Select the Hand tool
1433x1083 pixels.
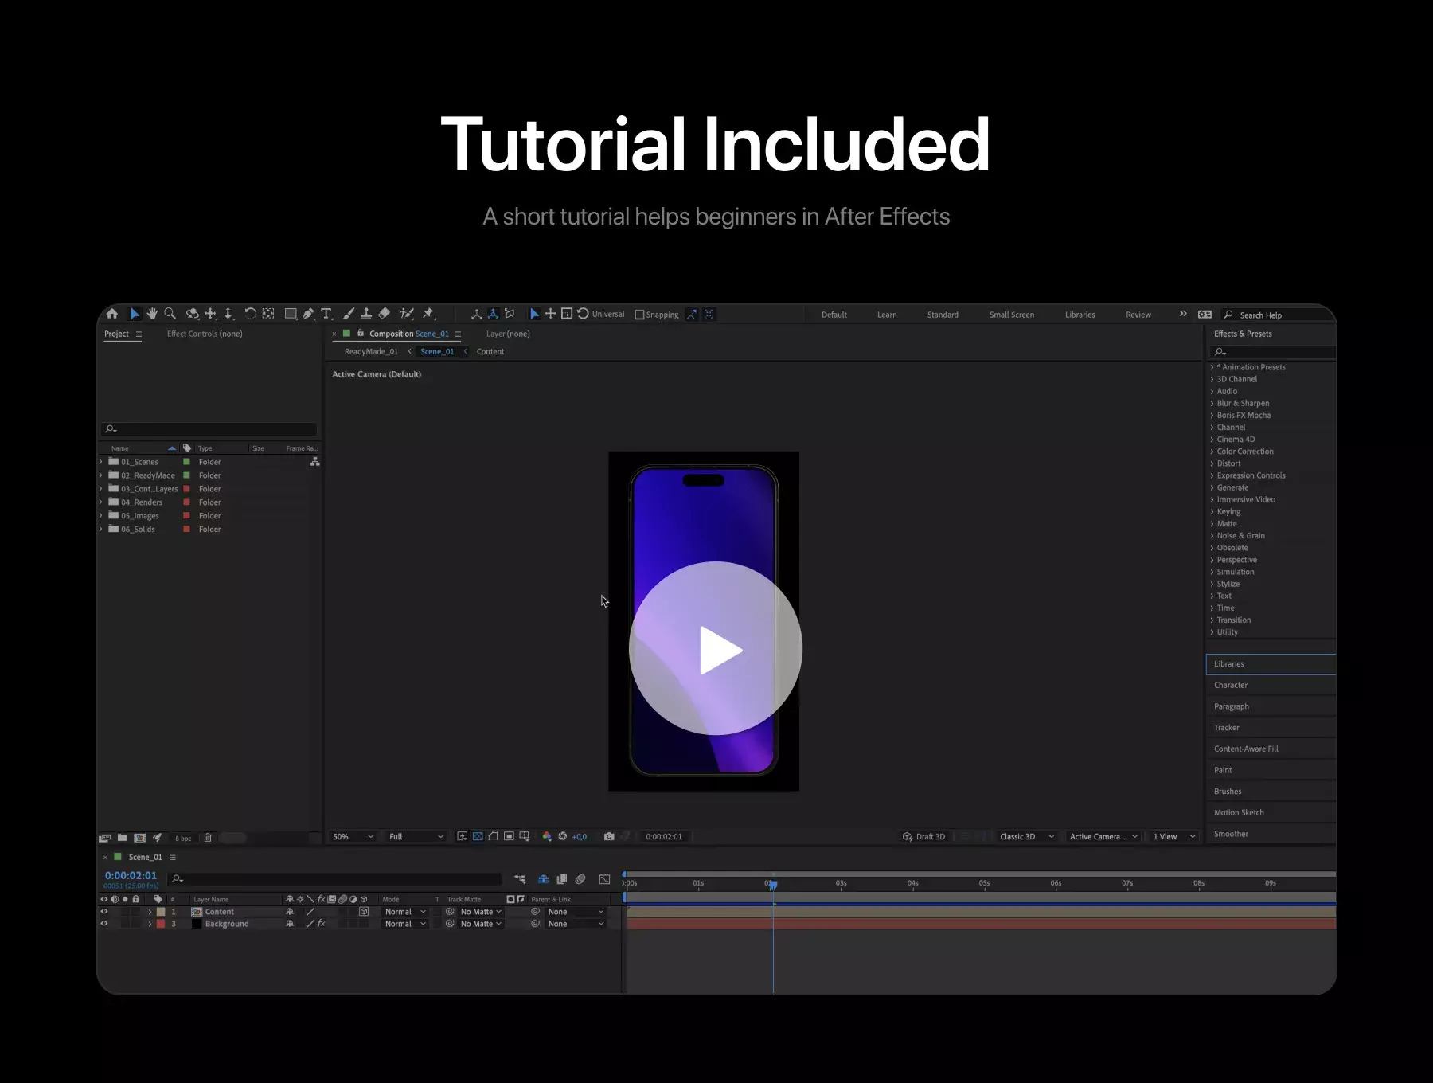click(x=152, y=314)
